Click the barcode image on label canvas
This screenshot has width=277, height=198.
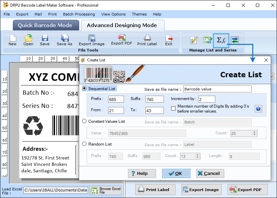66,125
